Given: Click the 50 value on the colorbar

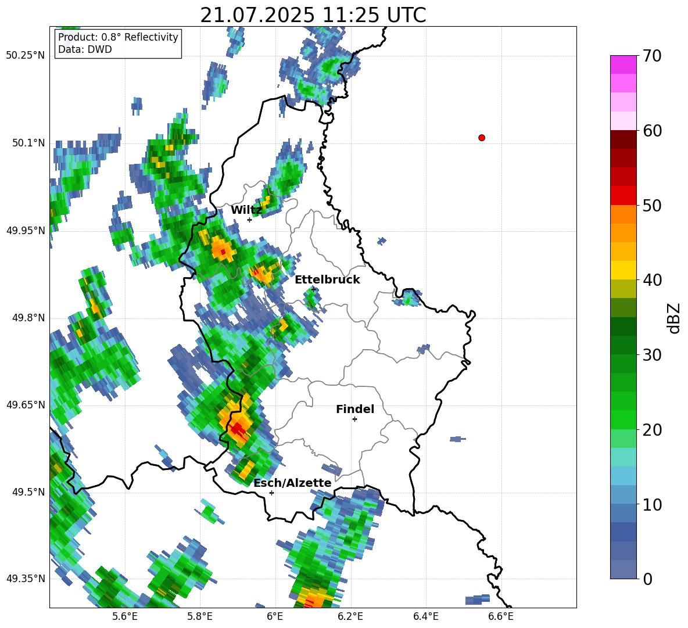Looking at the screenshot, I should (x=652, y=206).
